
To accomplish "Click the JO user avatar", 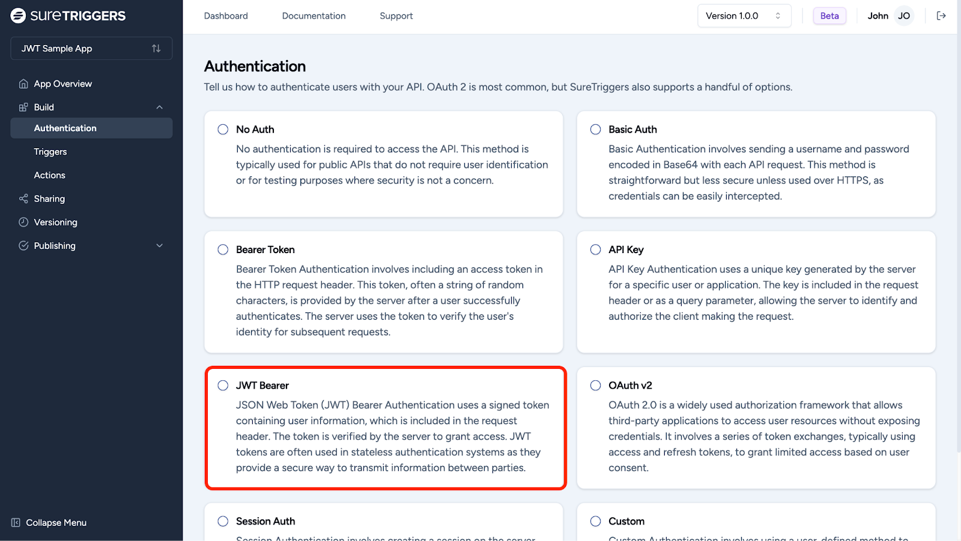I will coord(903,16).
